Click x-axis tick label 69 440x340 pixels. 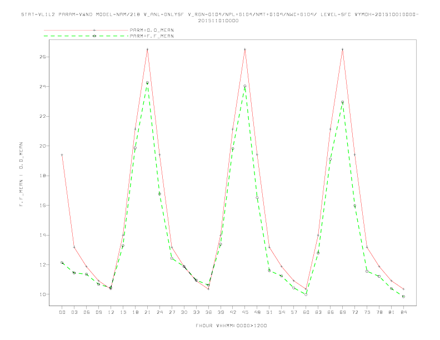(343, 312)
